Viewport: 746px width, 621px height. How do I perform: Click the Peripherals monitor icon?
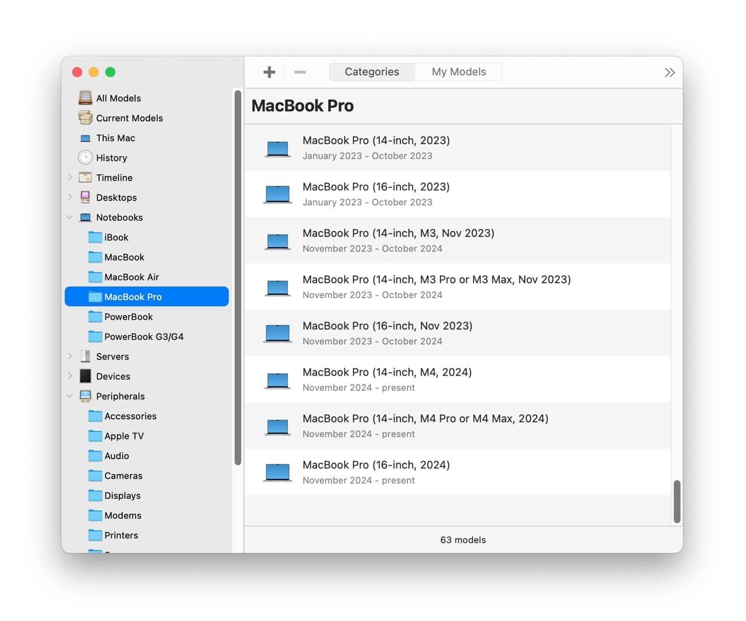[x=85, y=396]
